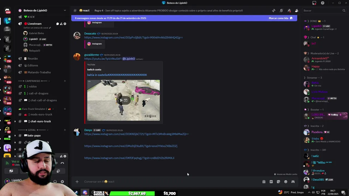The width and height of the screenshot is (349, 196).
Task: Join the Reunião voice channel
Action: 43,59
